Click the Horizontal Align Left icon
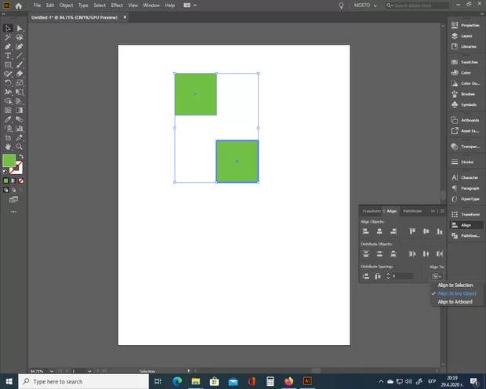This screenshot has width=486, height=389. [366, 231]
